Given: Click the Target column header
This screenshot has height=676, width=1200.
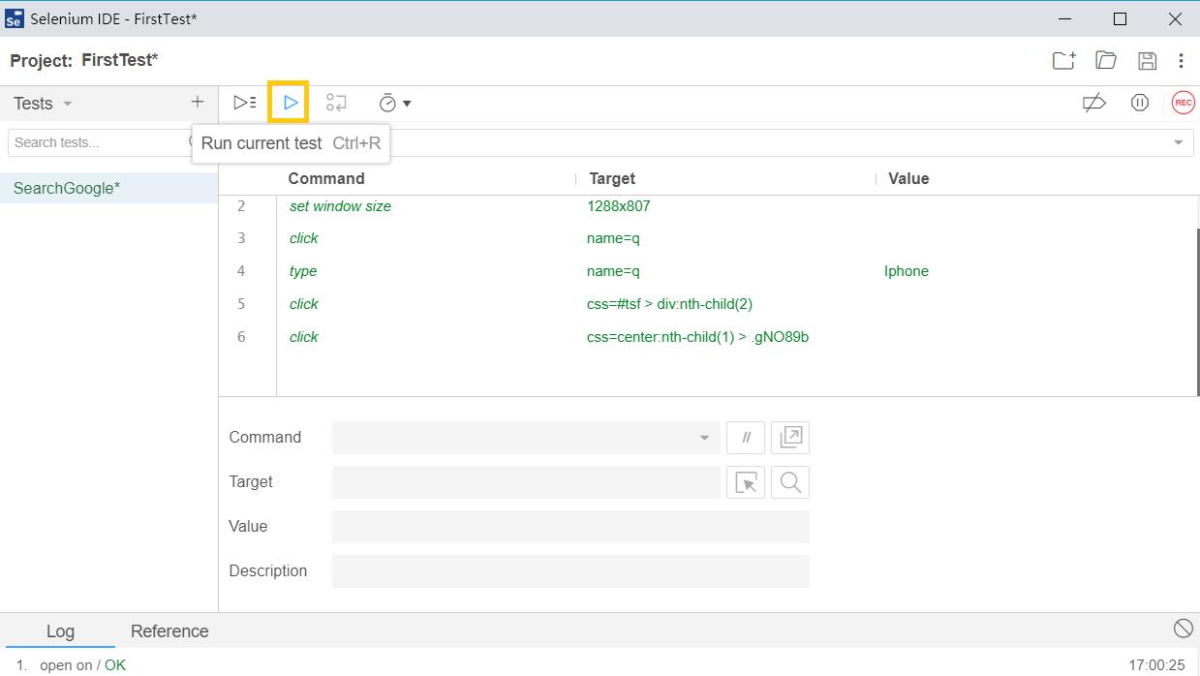Looking at the screenshot, I should (612, 178).
